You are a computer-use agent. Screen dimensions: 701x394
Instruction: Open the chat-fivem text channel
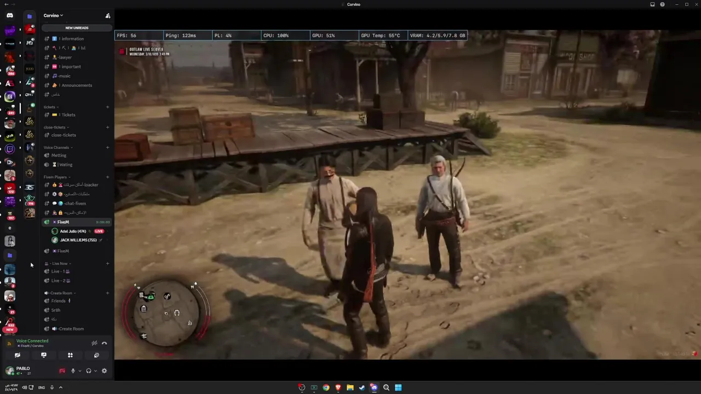tap(77, 204)
